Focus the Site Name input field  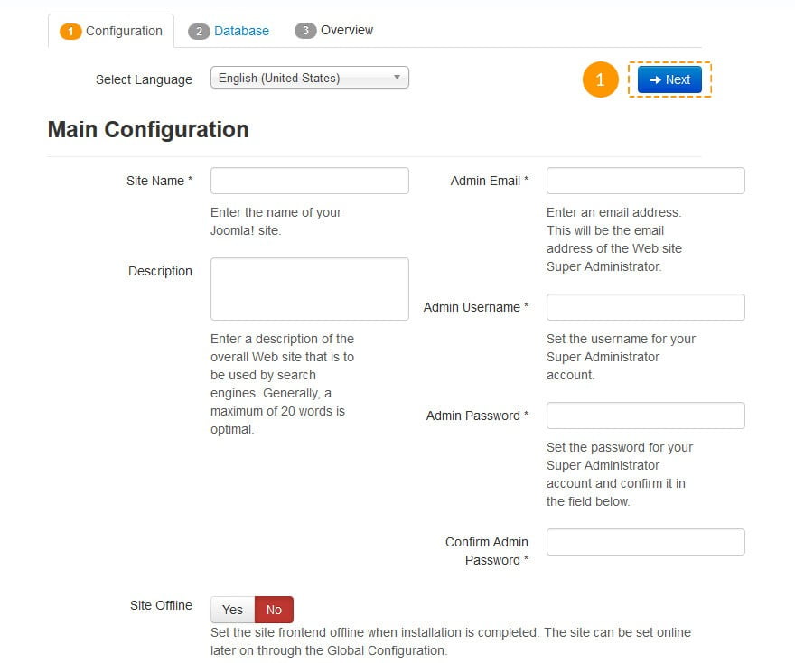pyautogui.click(x=310, y=181)
